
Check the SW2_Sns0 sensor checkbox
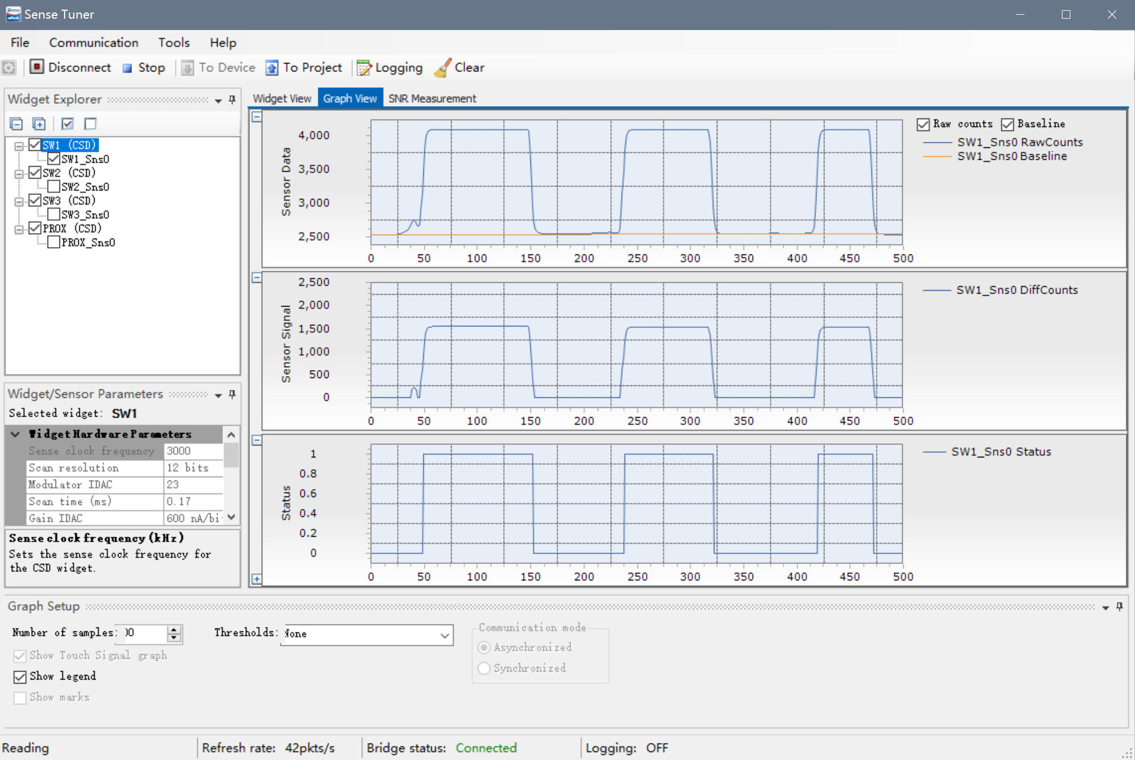point(54,186)
